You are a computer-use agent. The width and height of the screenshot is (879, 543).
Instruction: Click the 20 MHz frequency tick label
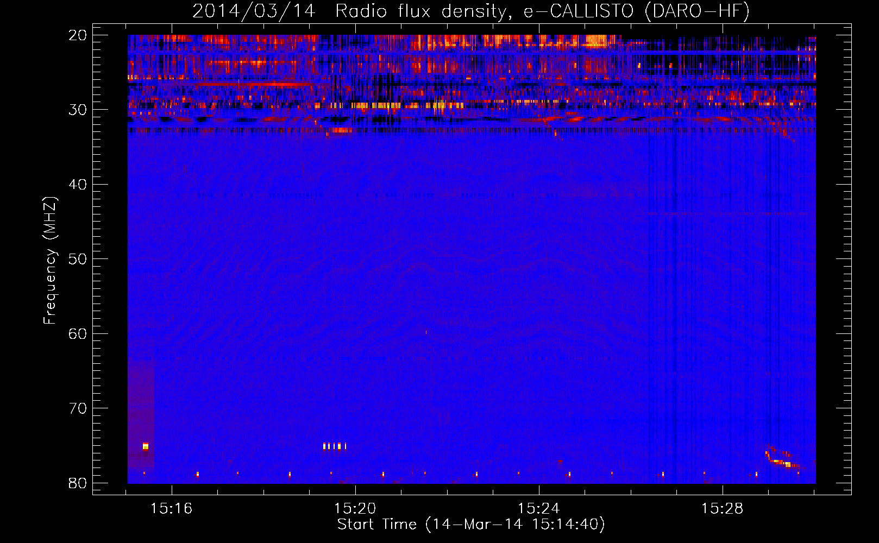[x=78, y=35]
